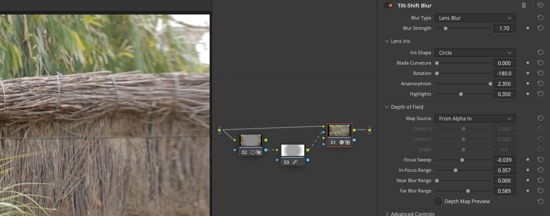Click the node graph output connector
550x216 pixels.
369,130
